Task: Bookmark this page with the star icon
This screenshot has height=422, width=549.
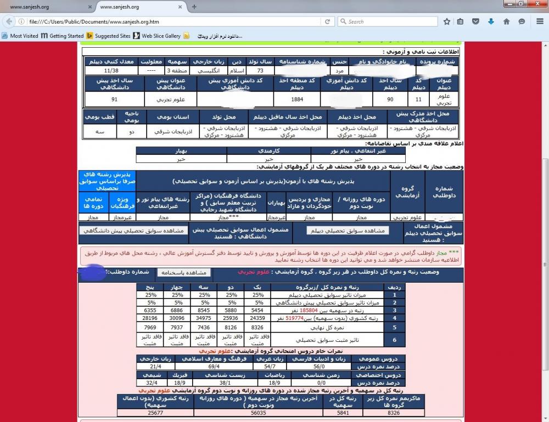Action: (447, 21)
